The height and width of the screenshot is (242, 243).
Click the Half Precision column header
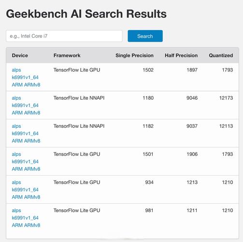click(x=181, y=55)
